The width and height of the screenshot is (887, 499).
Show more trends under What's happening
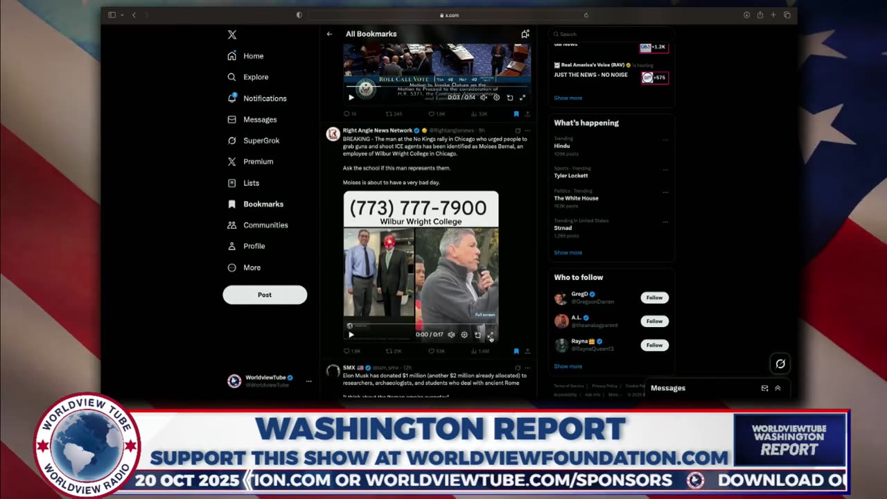click(x=568, y=252)
